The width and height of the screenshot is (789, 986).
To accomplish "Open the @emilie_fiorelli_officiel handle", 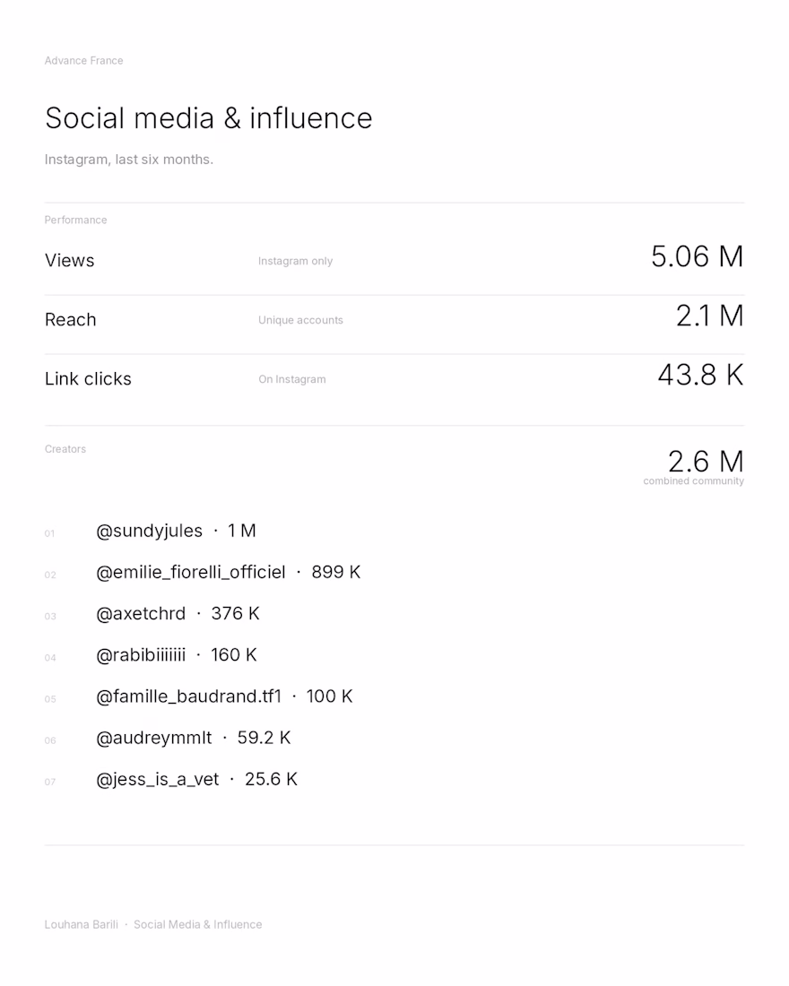I will tap(191, 572).
